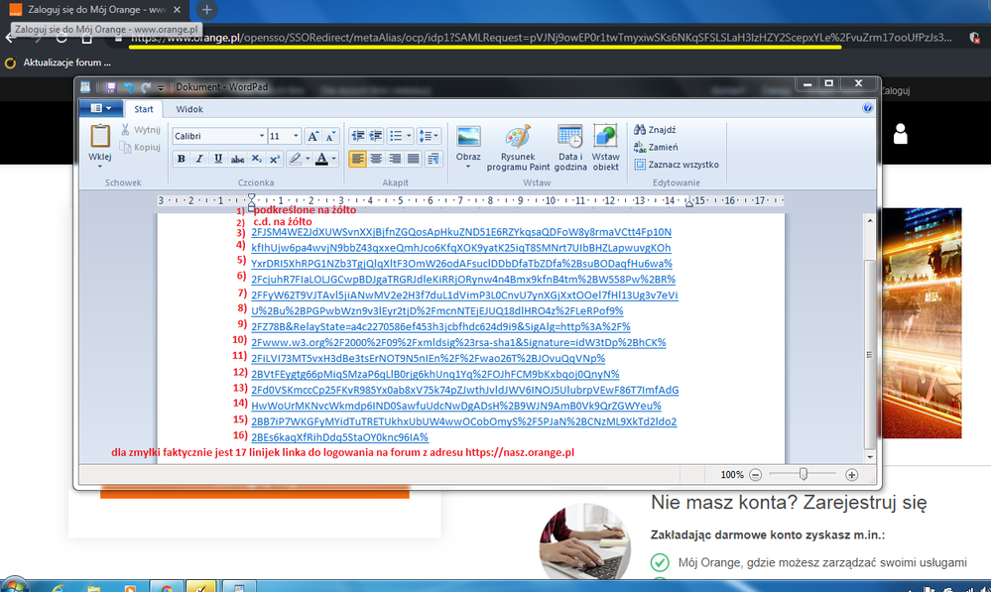Align text to center
Image resolution: width=991 pixels, height=592 pixels.
(376, 159)
